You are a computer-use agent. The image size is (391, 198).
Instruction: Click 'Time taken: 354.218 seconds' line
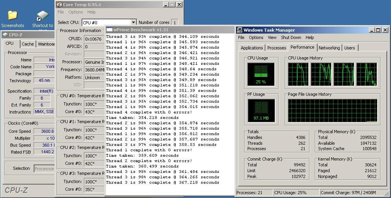click(143, 118)
